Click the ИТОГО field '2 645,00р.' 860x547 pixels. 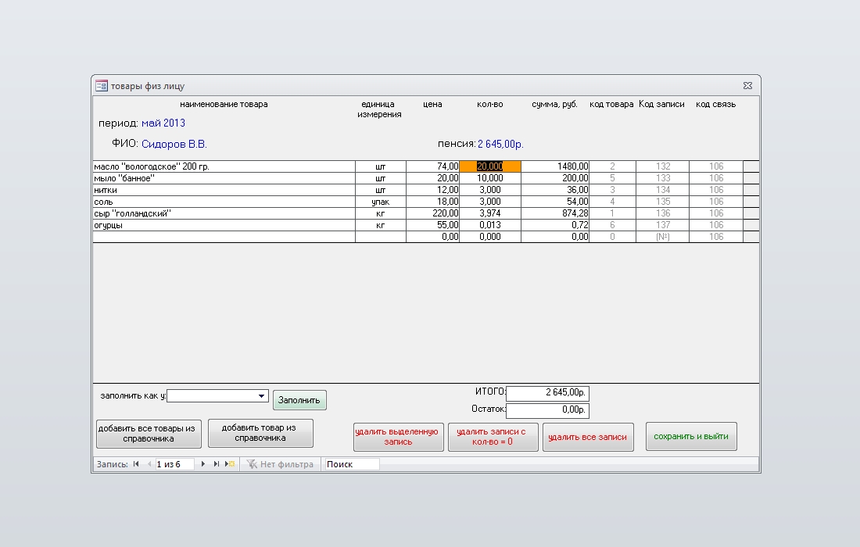click(547, 393)
